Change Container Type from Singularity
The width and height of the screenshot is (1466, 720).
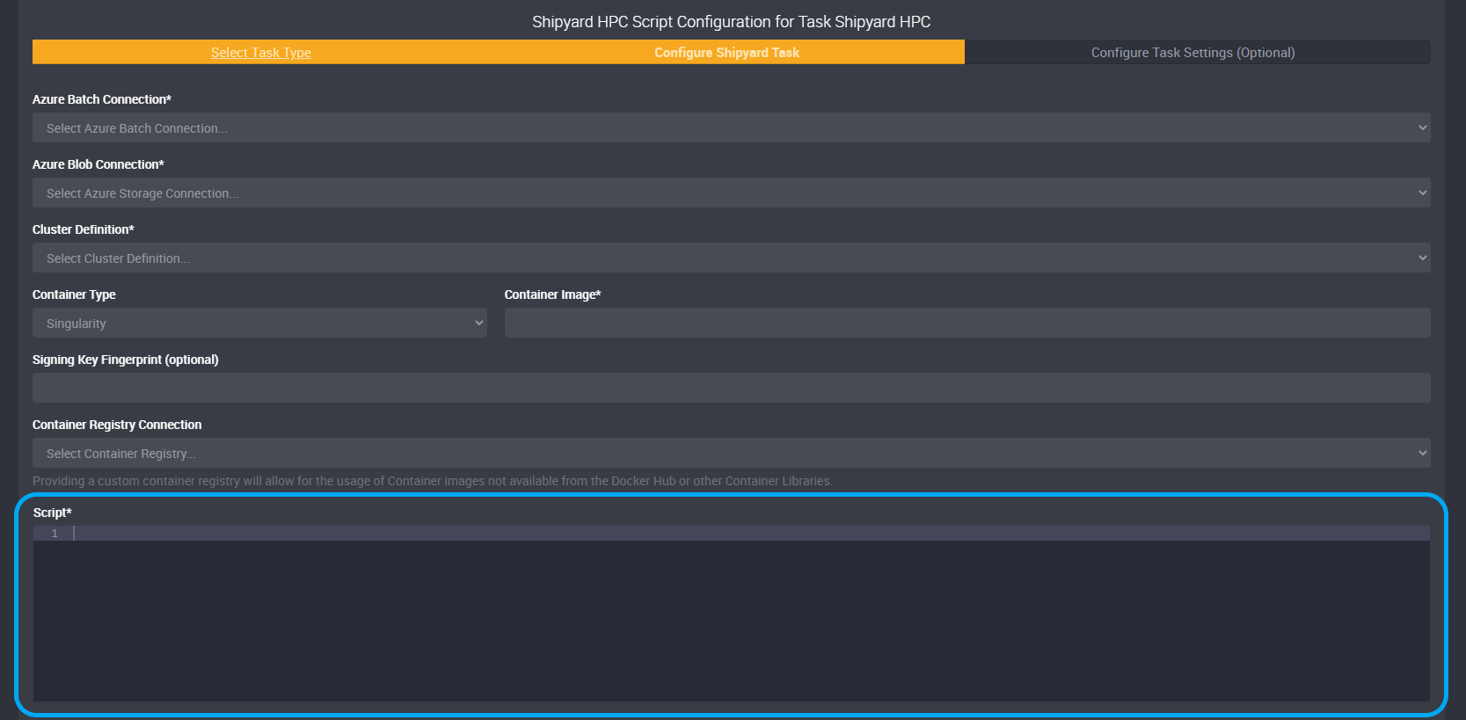coord(259,323)
